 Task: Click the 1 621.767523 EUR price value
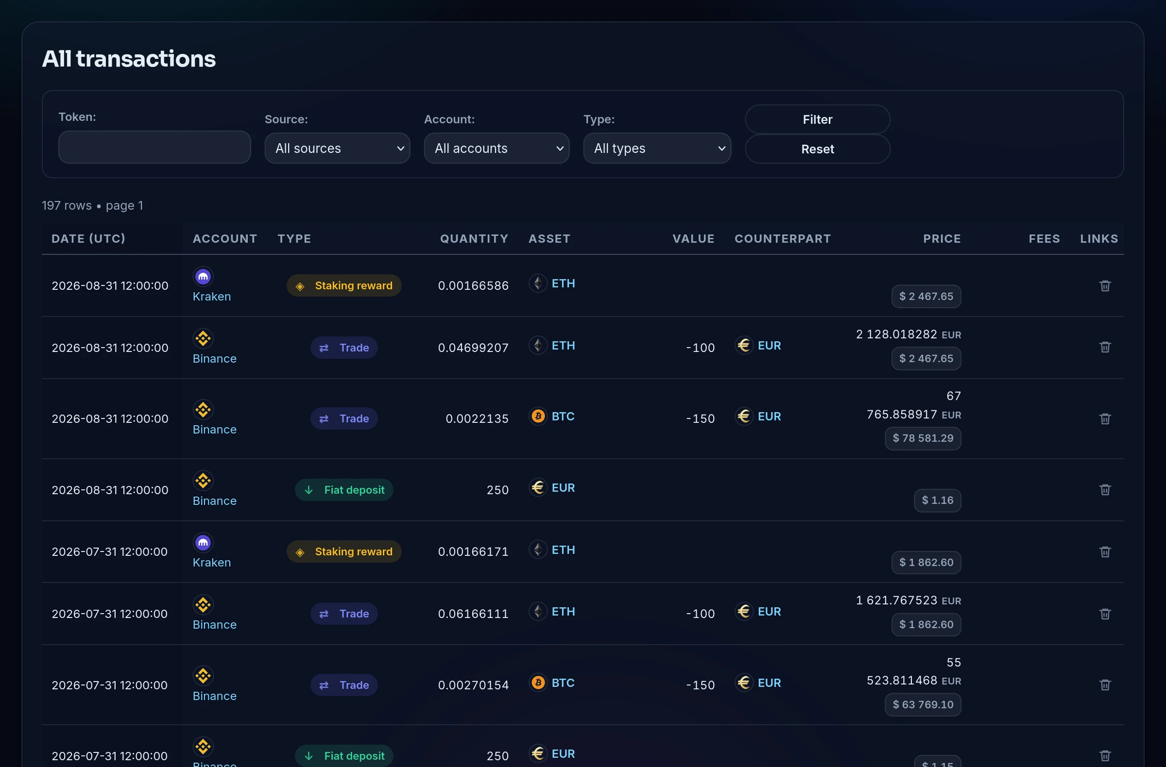tap(909, 600)
